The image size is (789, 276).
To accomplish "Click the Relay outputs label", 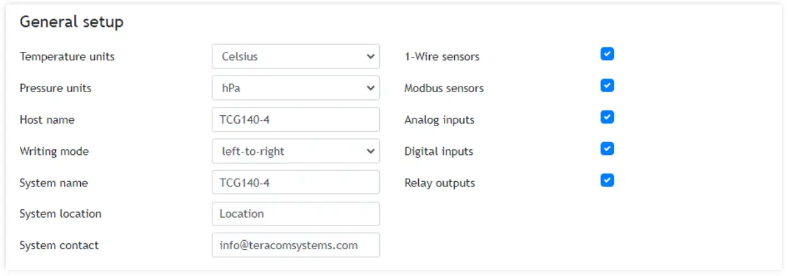I will pos(439,183).
